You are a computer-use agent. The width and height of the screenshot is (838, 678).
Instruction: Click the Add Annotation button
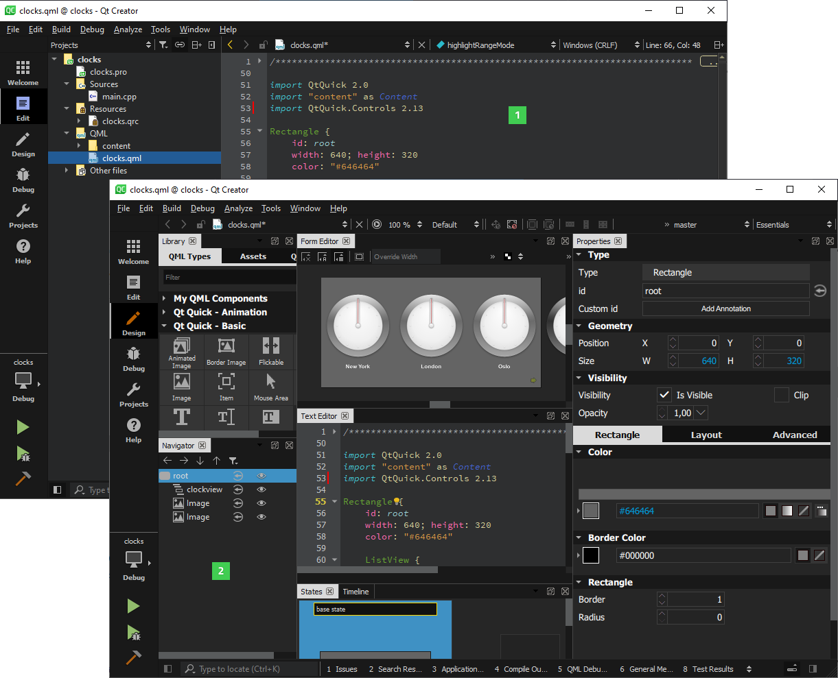click(x=725, y=308)
